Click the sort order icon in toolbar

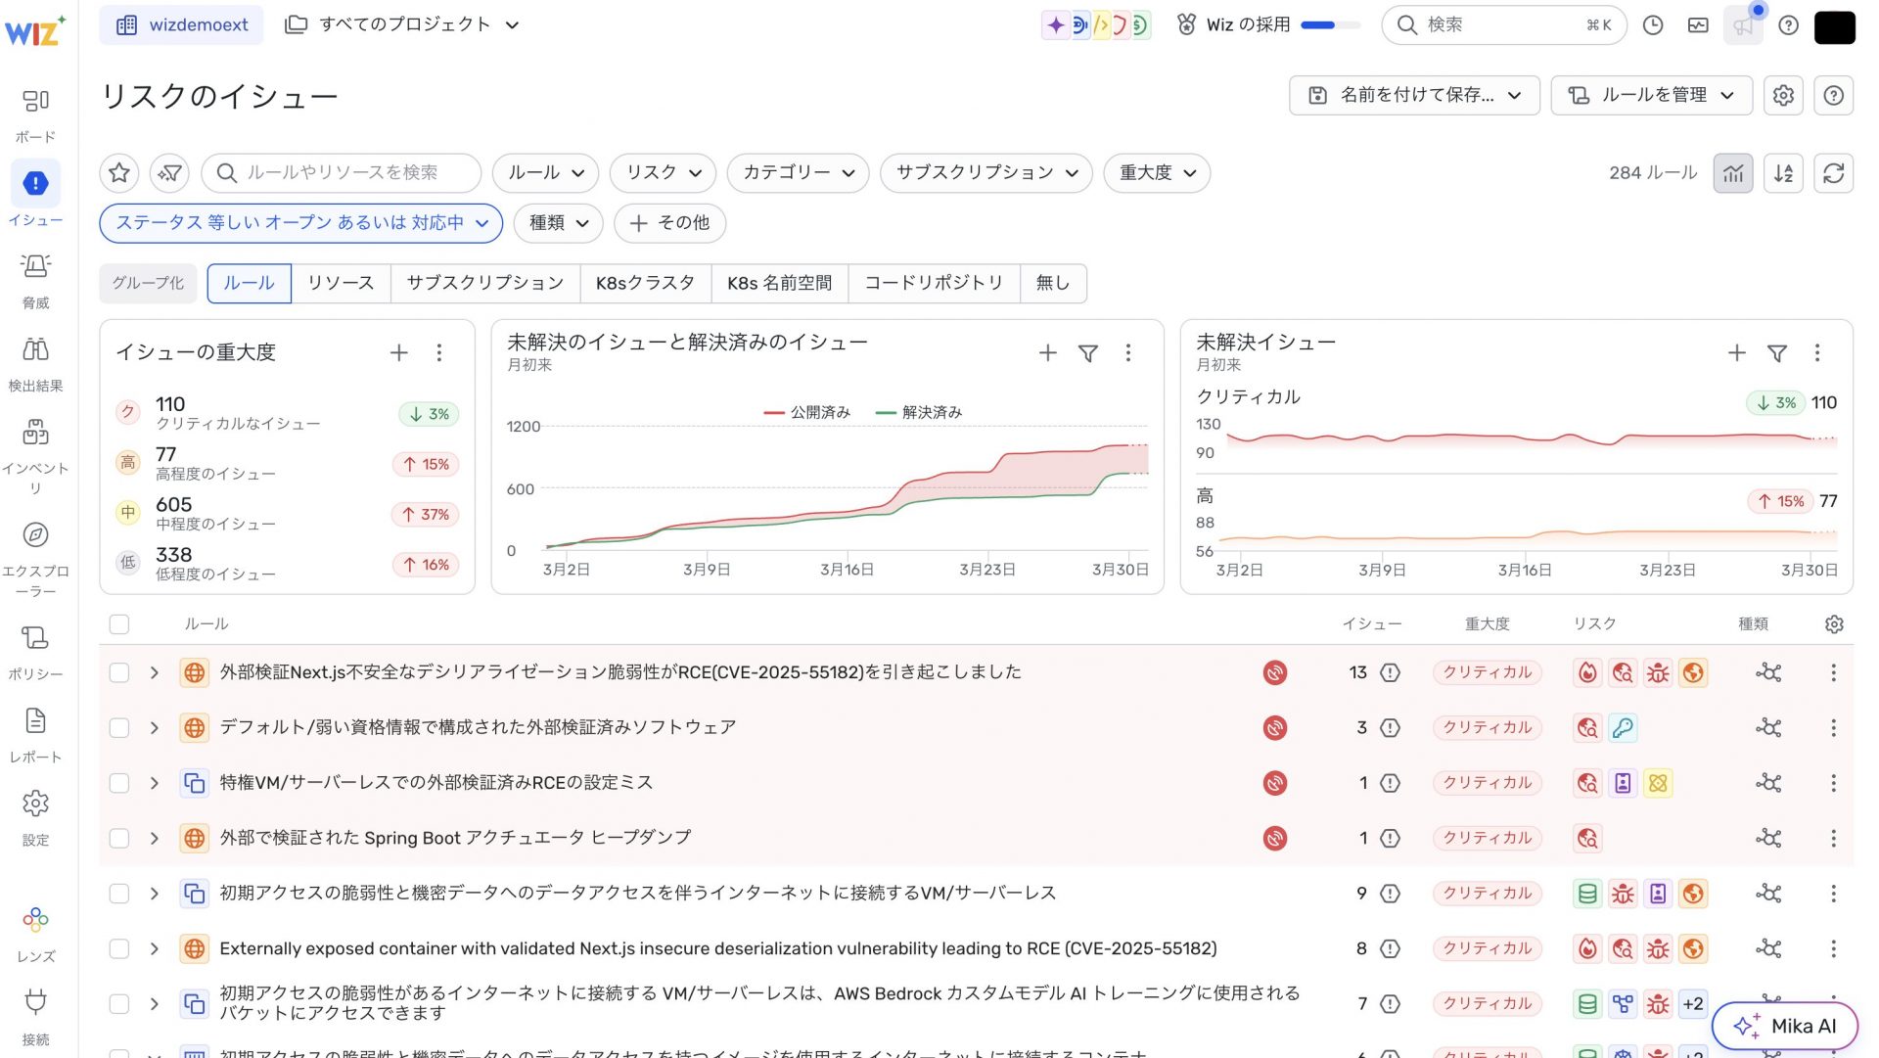1783,173
